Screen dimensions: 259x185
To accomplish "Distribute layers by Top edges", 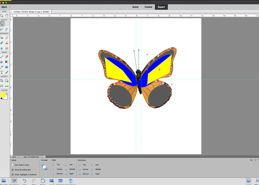I will point(82,165).
